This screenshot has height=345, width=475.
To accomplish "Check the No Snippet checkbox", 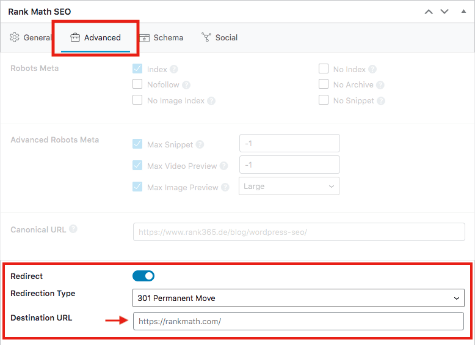I will (x=324, y=100).
